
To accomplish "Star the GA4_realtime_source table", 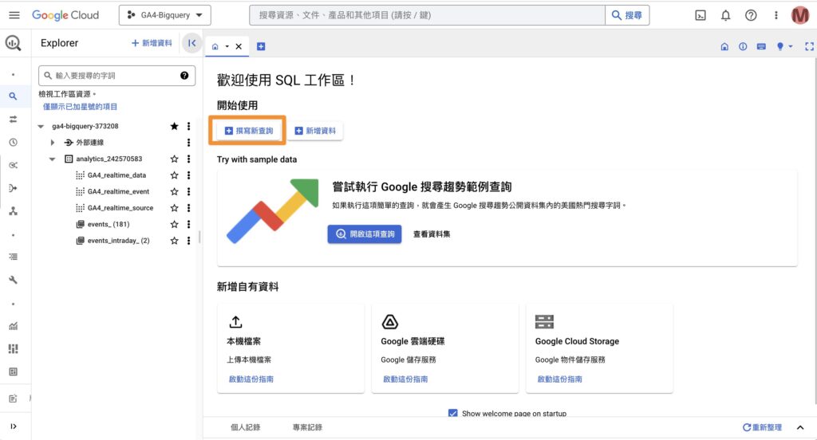I will pos(174,208).
